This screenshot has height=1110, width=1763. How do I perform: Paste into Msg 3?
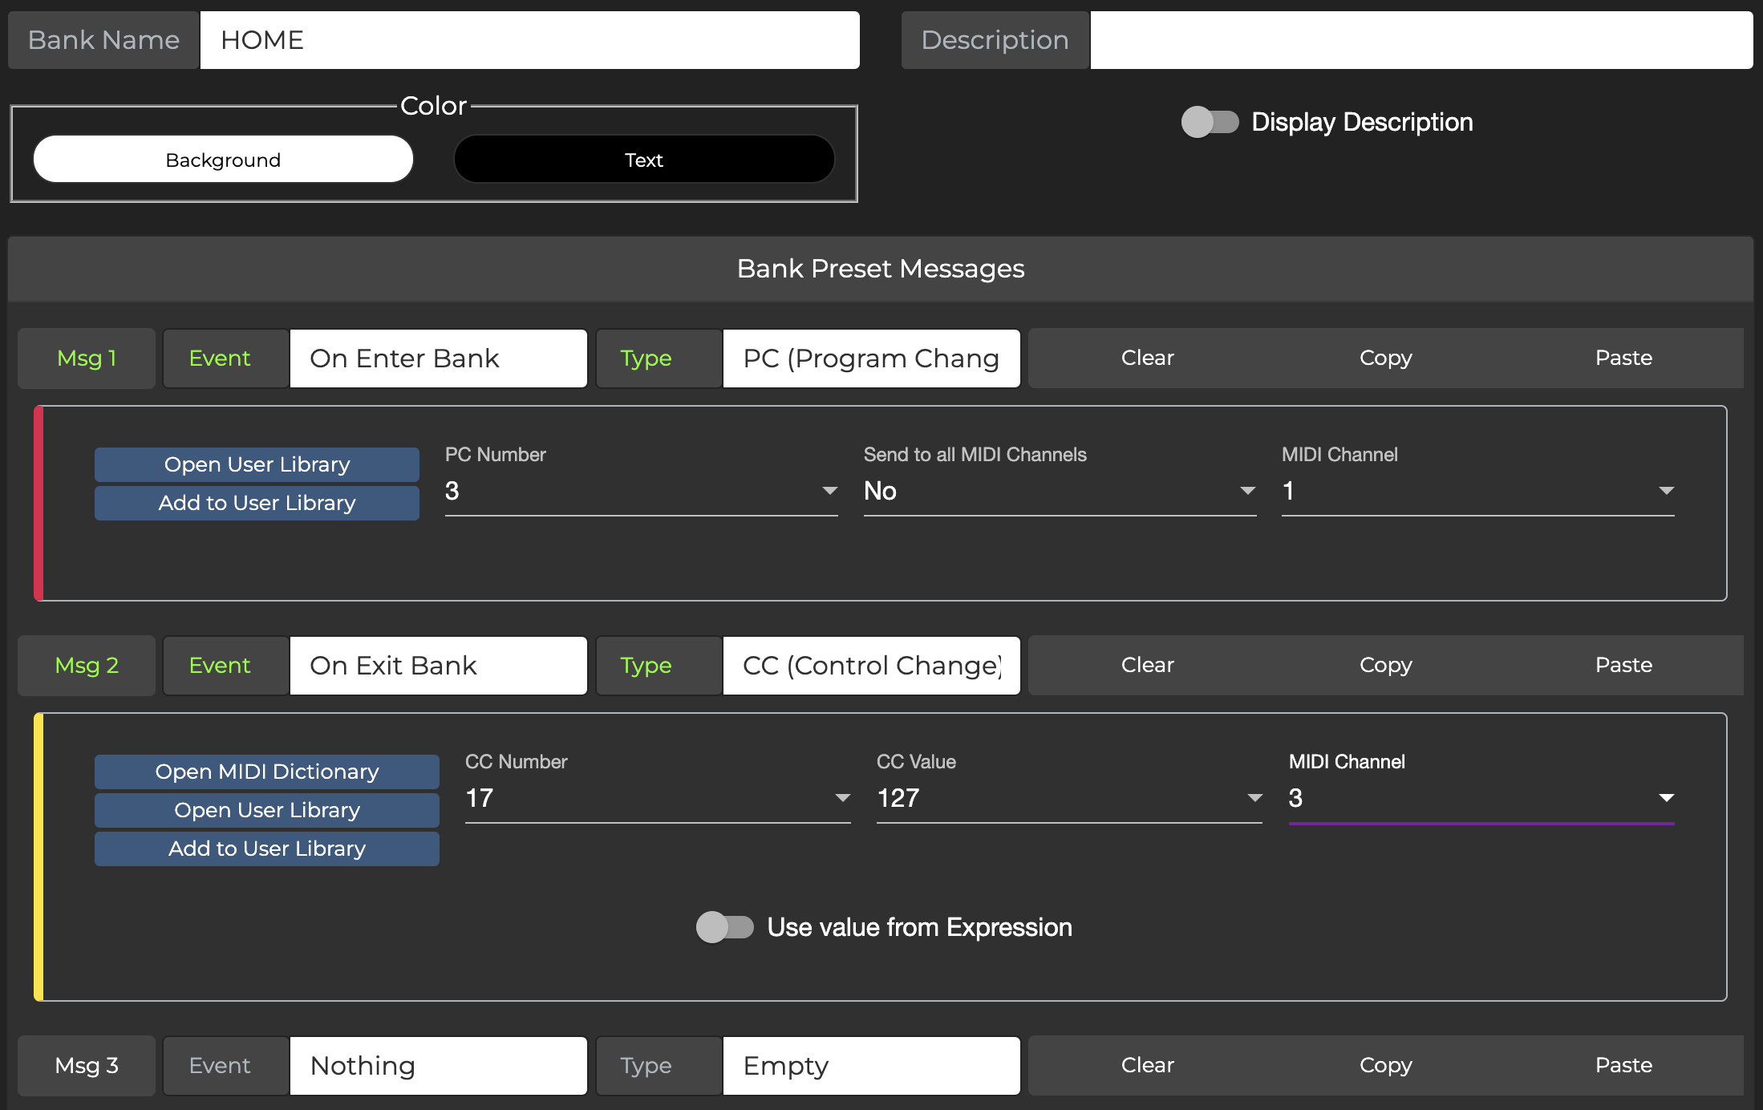click(1623, 1065)
